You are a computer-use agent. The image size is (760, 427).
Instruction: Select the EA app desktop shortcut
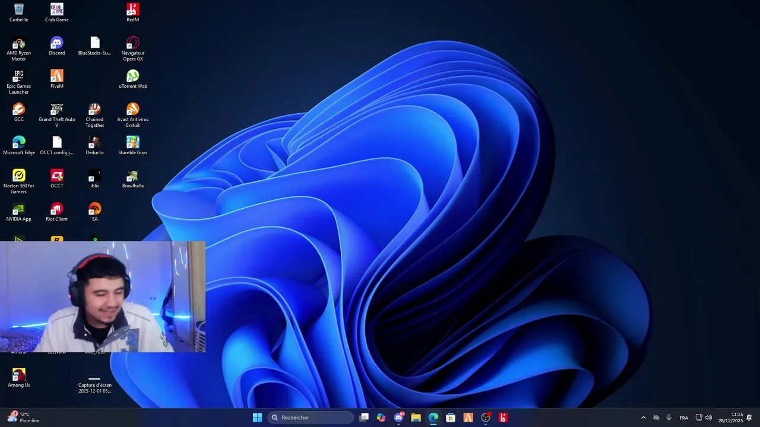(x=95, y=212)
